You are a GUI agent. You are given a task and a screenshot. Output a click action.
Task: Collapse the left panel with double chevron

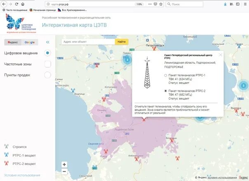(x=48, y=42)
